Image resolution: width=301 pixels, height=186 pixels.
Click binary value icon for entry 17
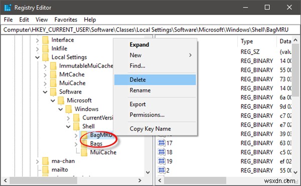(x=162, y=143)
